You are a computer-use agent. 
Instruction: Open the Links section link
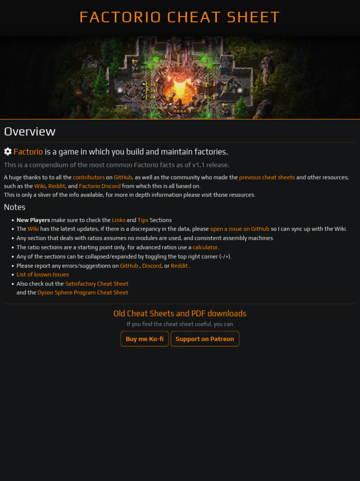[119, 220]
